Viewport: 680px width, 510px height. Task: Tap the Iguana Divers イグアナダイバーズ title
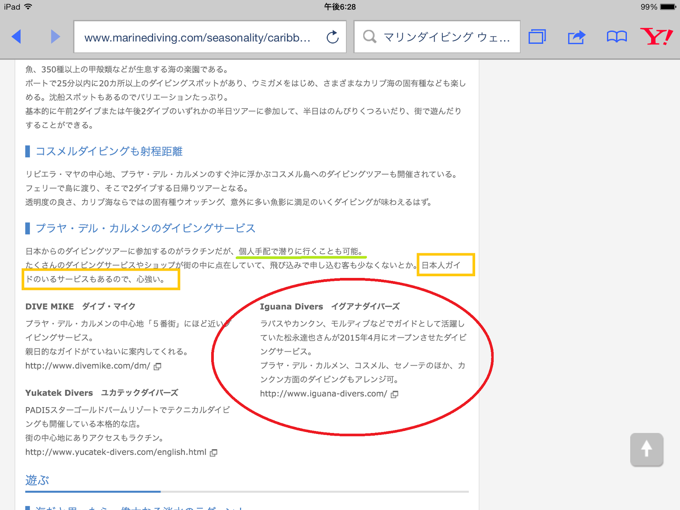[330, 306]
